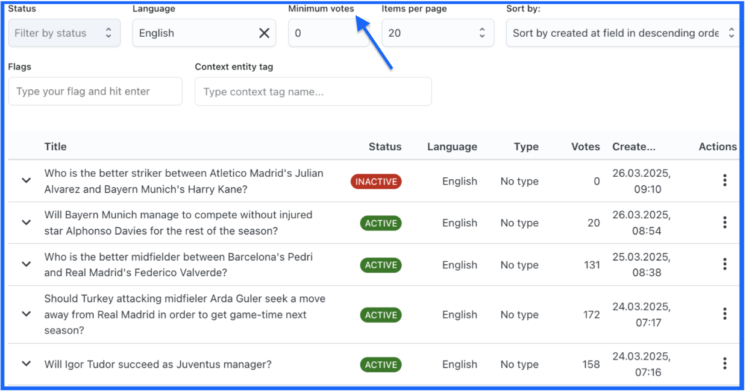Click the vote count 20

coord(594,223)
